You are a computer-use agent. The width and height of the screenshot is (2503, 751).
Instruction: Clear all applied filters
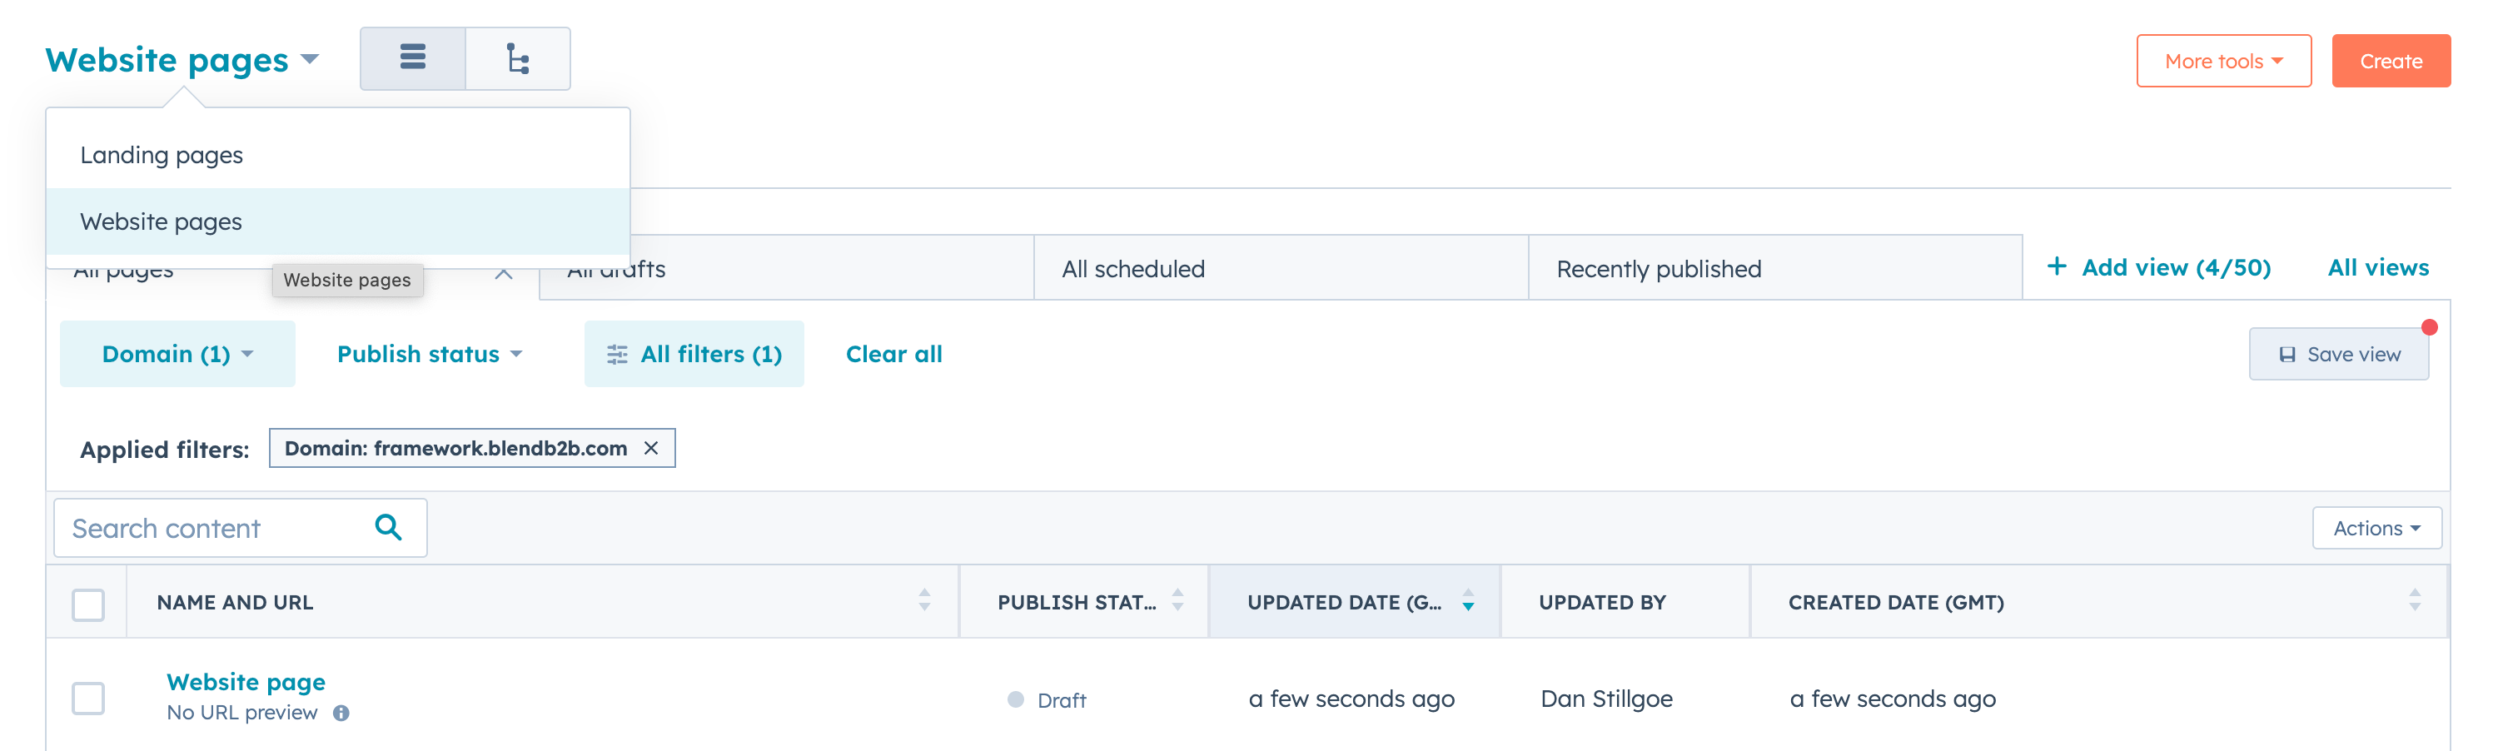pos(893,354)
